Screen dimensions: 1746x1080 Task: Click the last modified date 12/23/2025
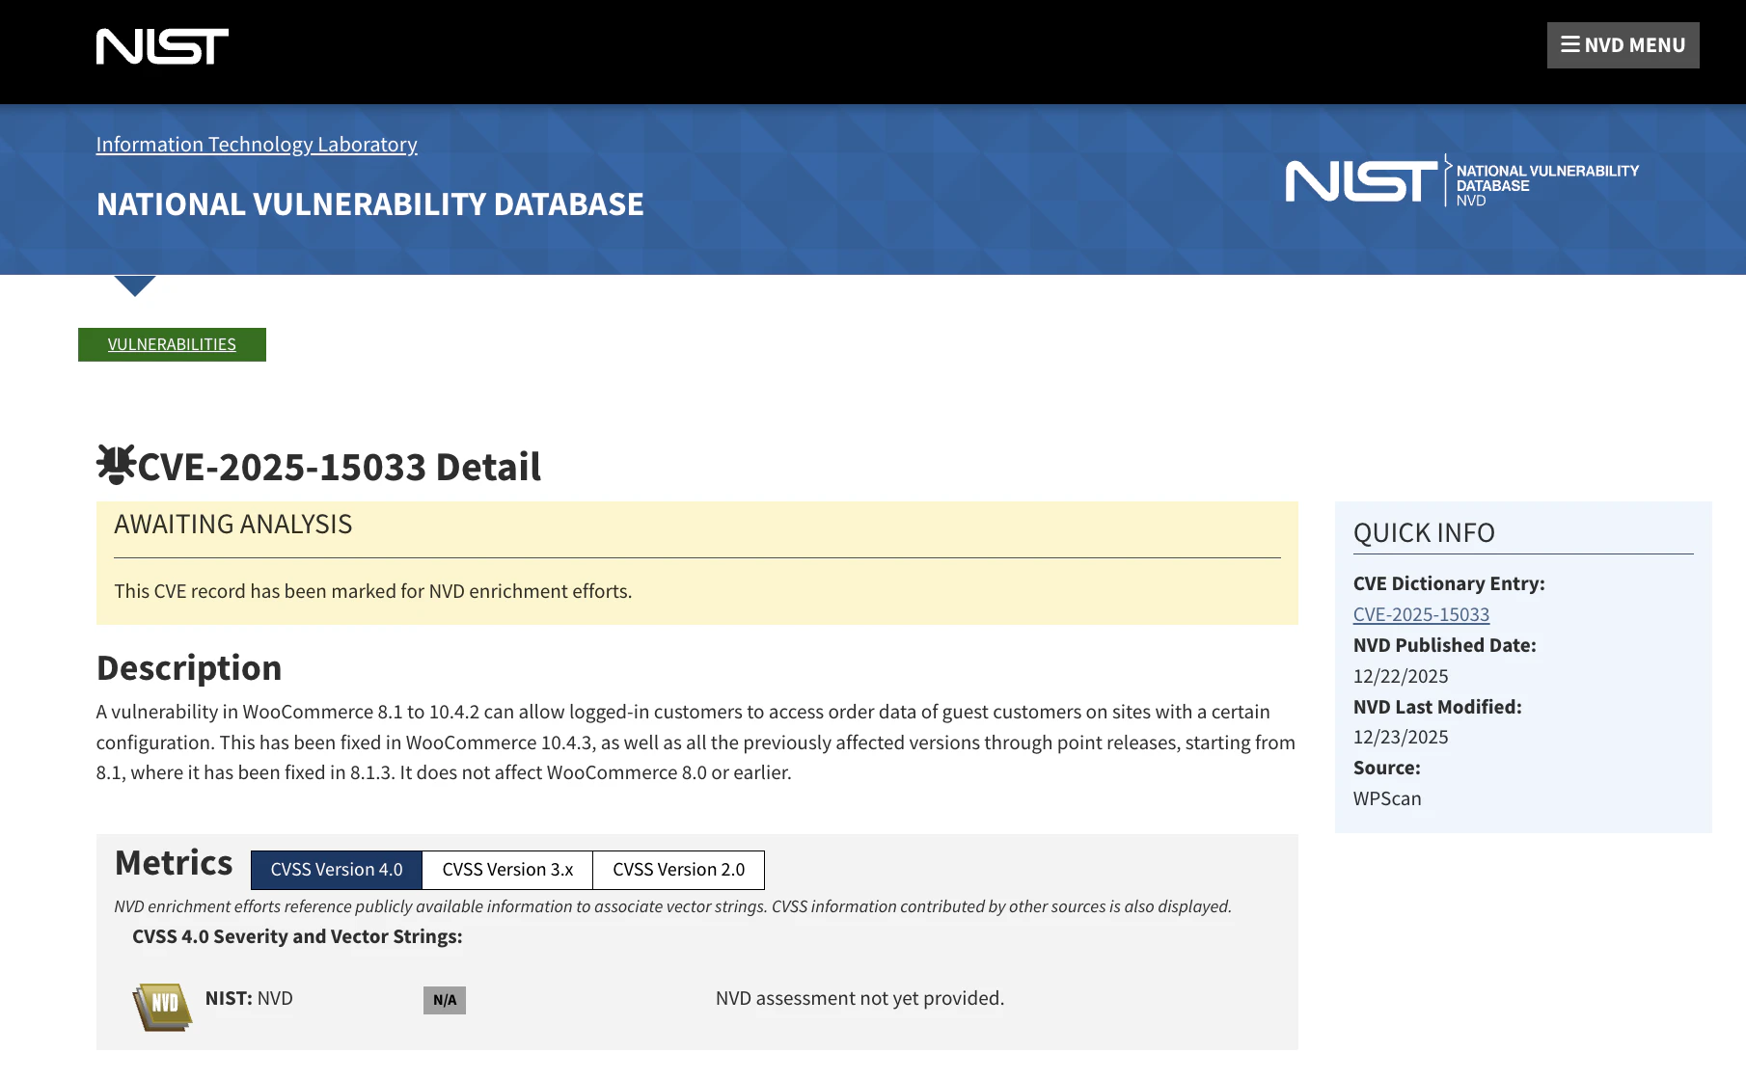(x=1401, y=737)
